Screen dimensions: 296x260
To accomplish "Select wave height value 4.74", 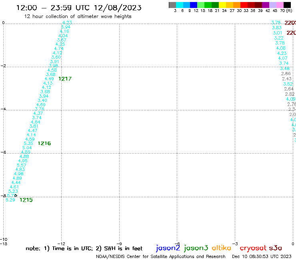I will coord(59,48).
